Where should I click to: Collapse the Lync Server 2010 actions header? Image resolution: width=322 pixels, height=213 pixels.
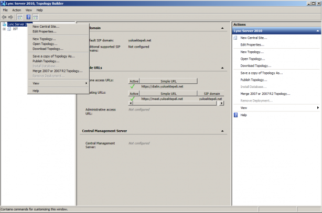tap(318, 31)
